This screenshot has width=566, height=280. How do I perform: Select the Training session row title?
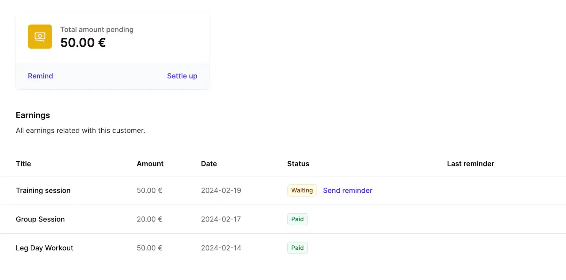pyautogui.click(x=43, y=191)
